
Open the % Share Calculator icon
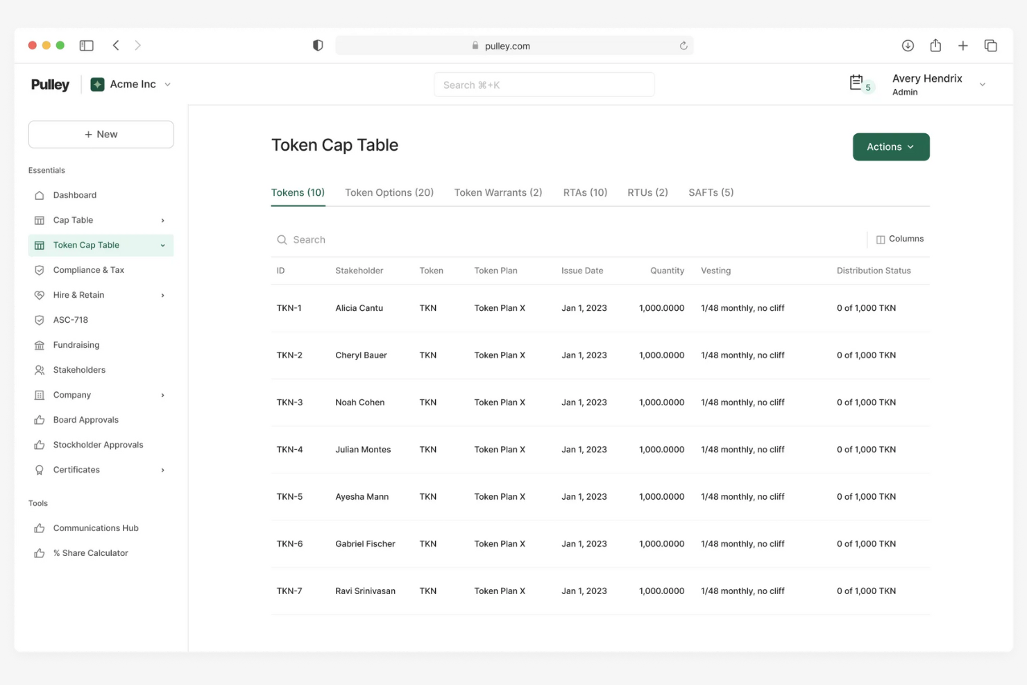(40, 552)
